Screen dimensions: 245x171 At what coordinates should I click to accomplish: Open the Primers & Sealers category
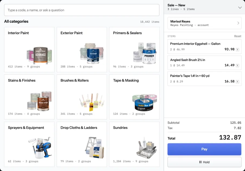click(x=134, y=49)
